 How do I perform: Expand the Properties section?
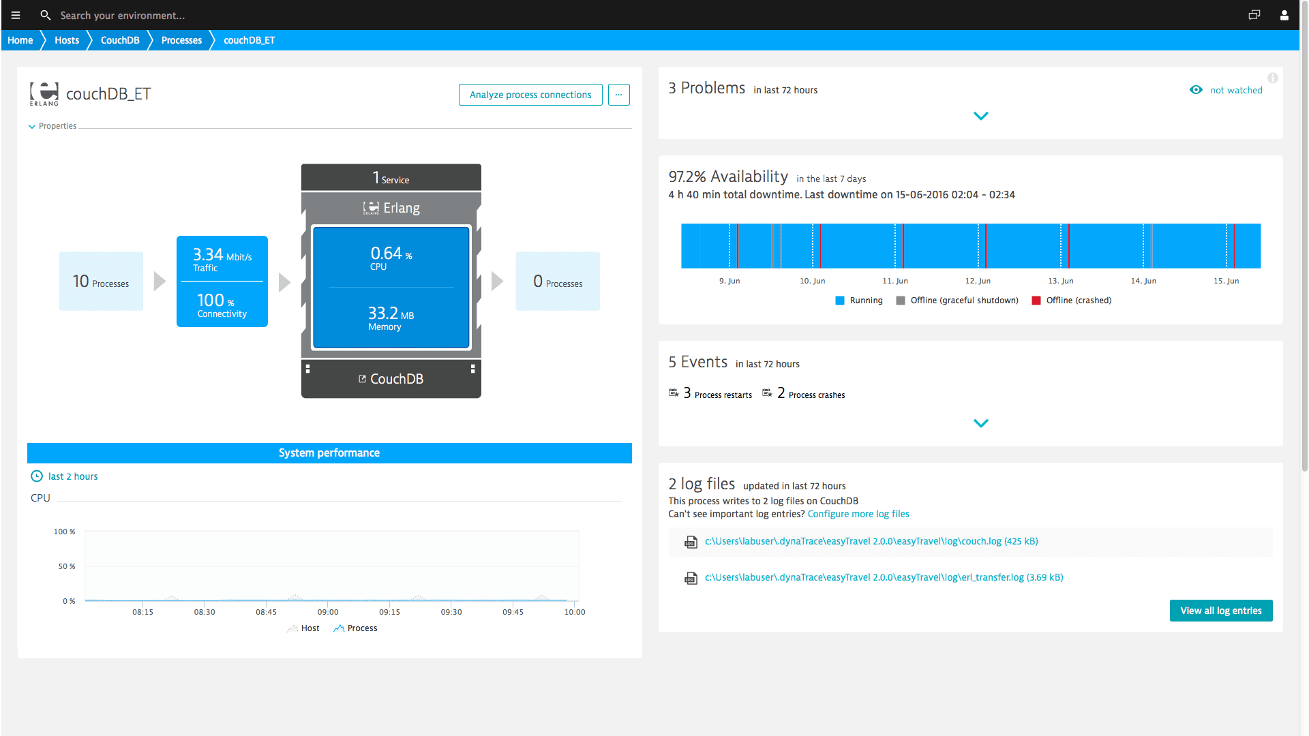coord(52,126)
